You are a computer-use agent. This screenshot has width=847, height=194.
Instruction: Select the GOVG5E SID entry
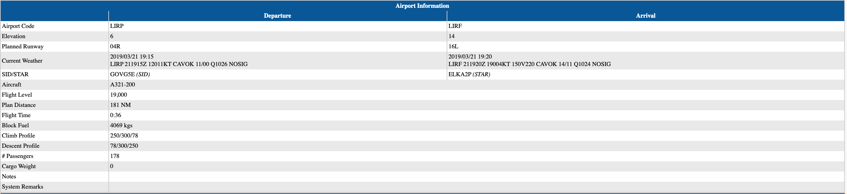(x=130, y=74)
